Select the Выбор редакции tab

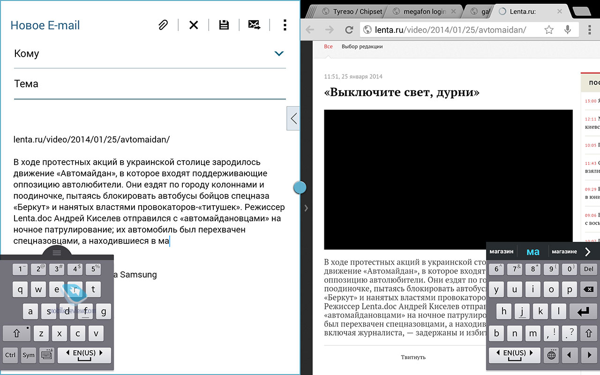tap(362, 46)
